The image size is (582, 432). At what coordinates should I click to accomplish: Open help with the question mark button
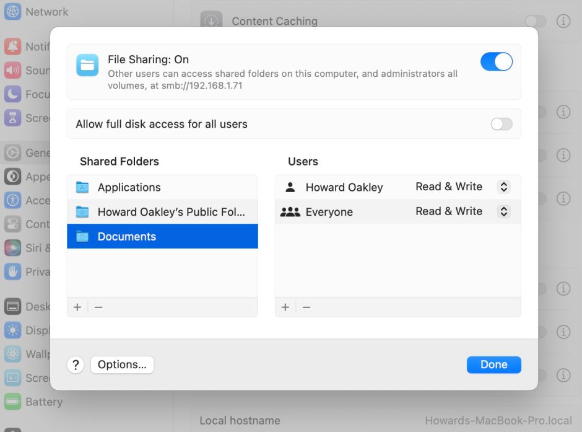(x=76, y=365)
